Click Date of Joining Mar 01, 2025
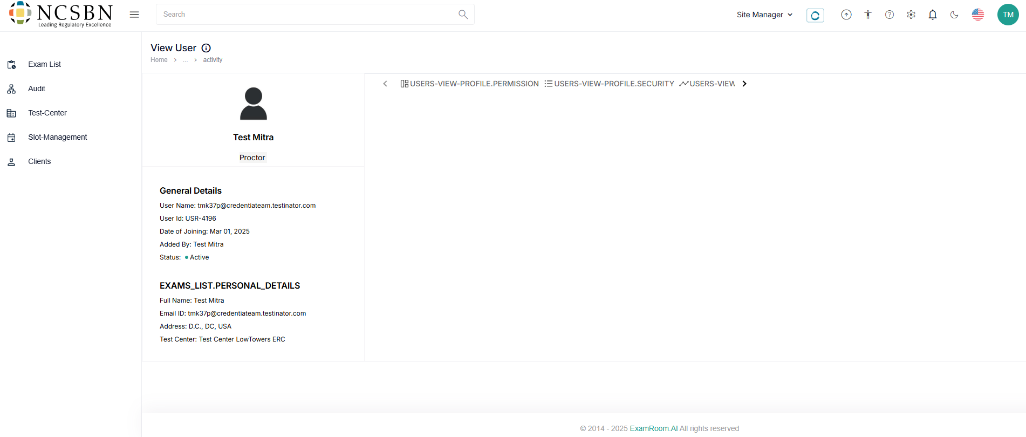This screenshot has width=1026, height=437. coord(204,231)
